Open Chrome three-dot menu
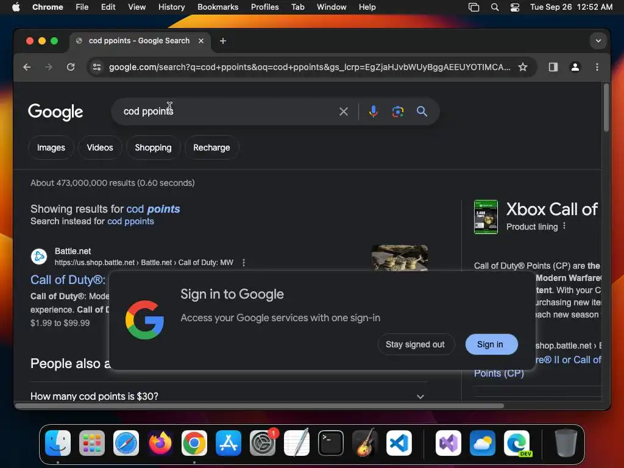The width and height of the screenshot is (624, 468). 597,67
